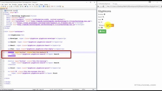Click the browser Back arrow
This screenshot has width=162, height=91.
pyautogui.click(x=98, y=6)
